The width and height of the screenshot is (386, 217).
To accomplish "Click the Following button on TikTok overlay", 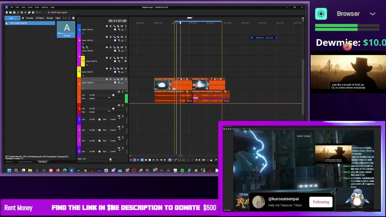I will click(321, 202).
